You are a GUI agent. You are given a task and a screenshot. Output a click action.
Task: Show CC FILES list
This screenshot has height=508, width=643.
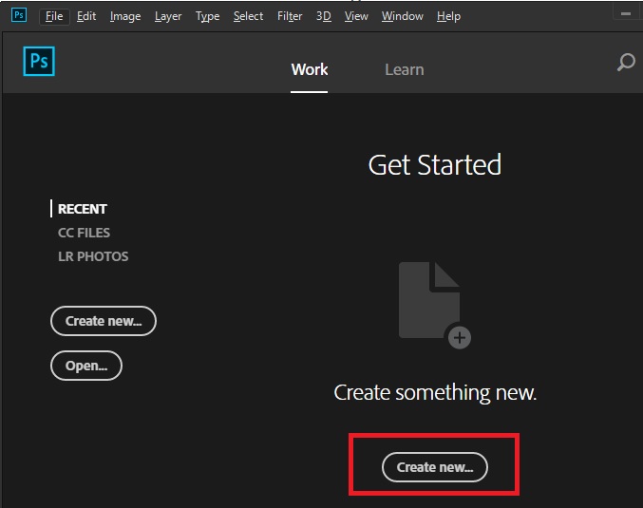coord(85,233)
